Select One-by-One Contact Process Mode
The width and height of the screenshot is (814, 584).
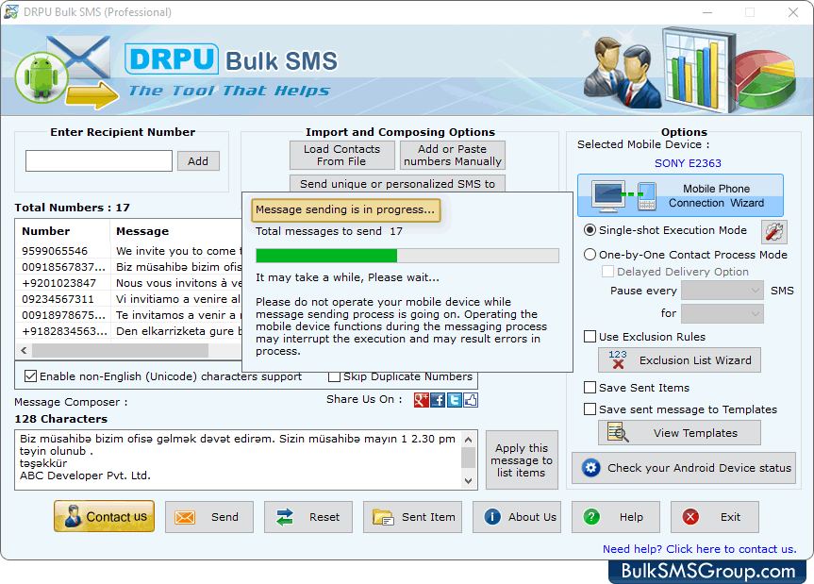point(590,254)
